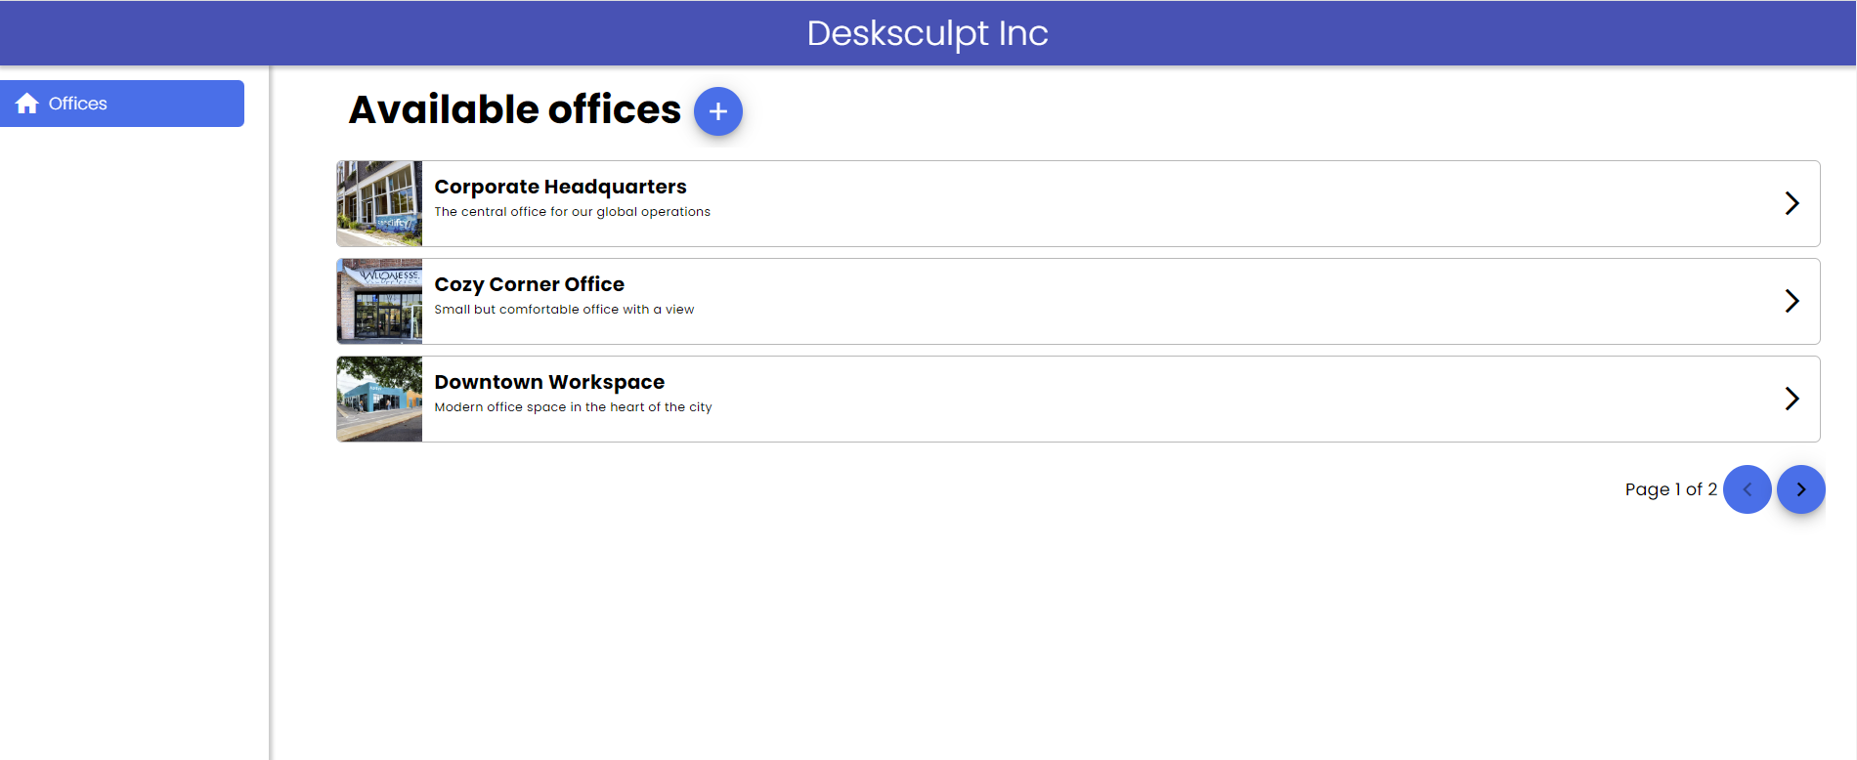This screenshot has width=1857, height=760.
Task: Click the 'Page 1 of 2' indicator
Action: click(1670, 489)
